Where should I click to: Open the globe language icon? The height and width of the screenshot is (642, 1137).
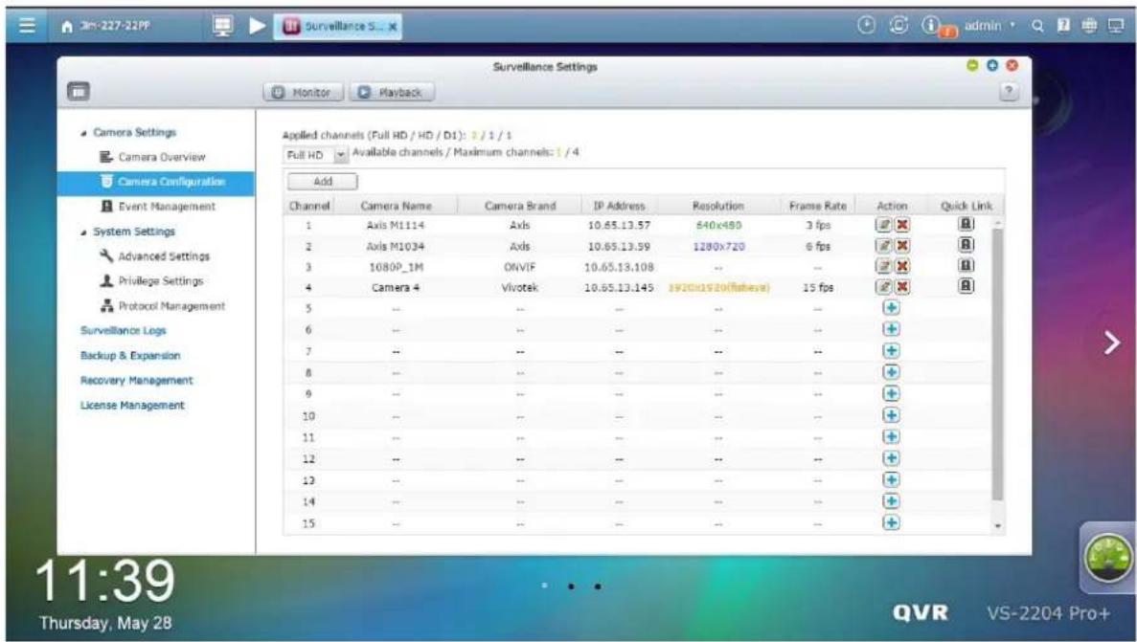pos(1089,26)
